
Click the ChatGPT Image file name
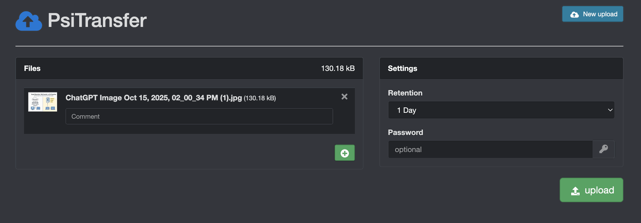tap(154, 98)
